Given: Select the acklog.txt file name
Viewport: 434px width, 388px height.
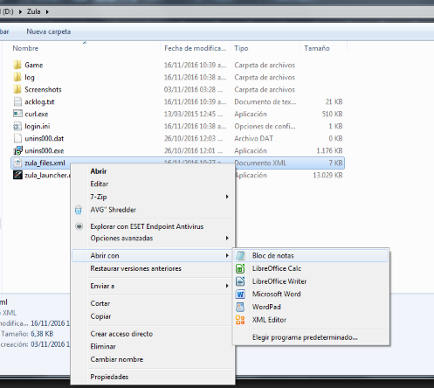Looking at the screenshot, I should [x=39, y=101].
